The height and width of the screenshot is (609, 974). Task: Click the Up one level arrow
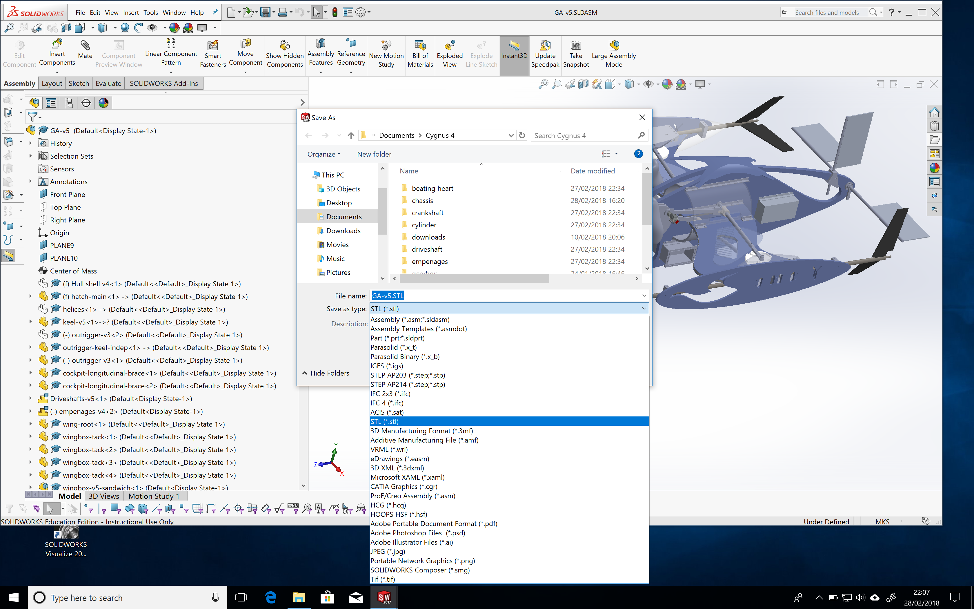[x=351, y=135]
